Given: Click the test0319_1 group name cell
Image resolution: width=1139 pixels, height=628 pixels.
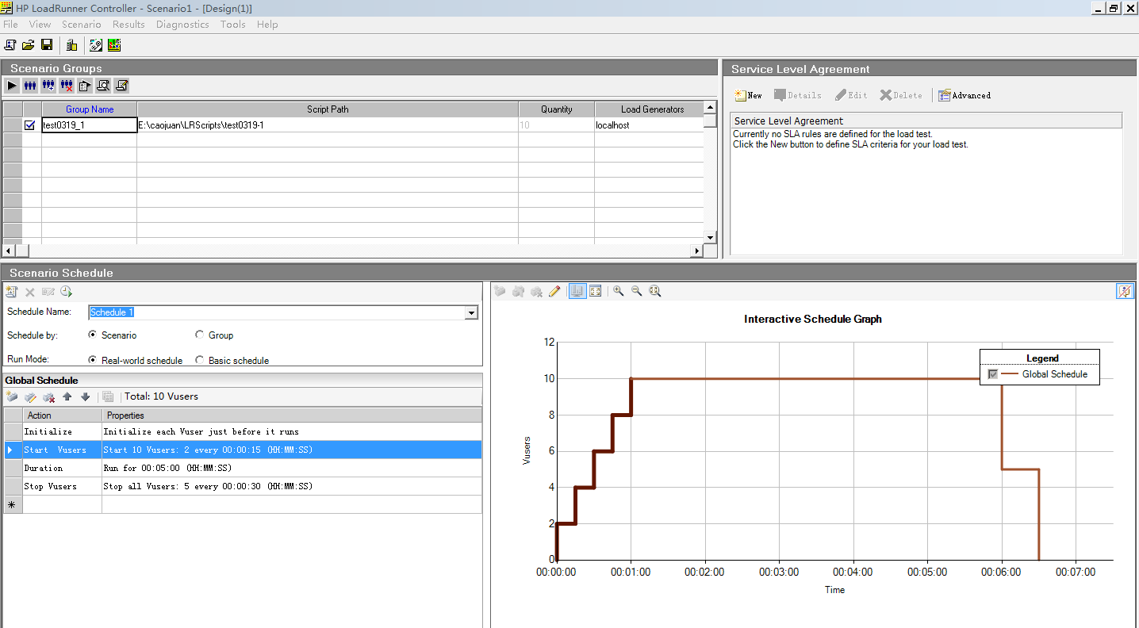Looking at the screenshot, I should [x=90, y=125].
